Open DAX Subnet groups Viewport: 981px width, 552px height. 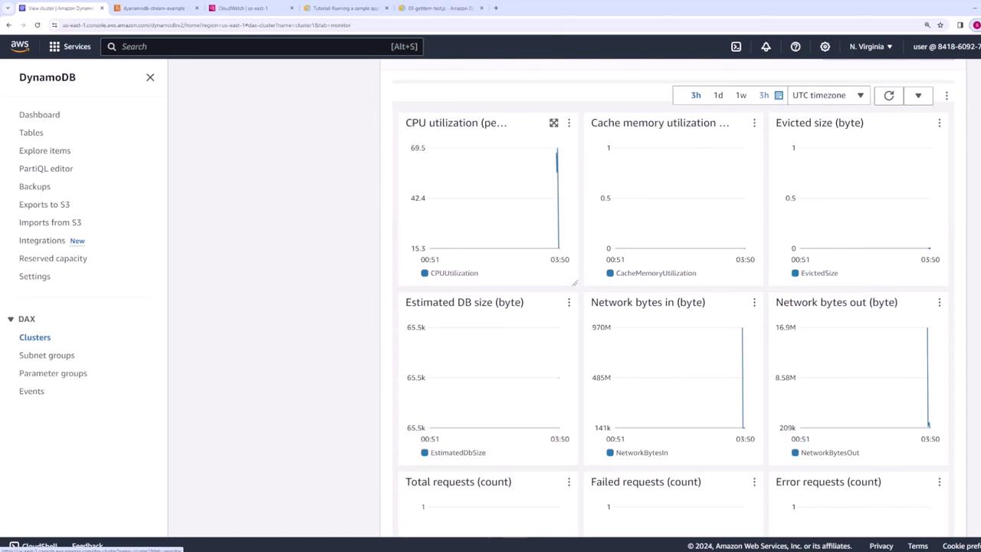point(47,356)
